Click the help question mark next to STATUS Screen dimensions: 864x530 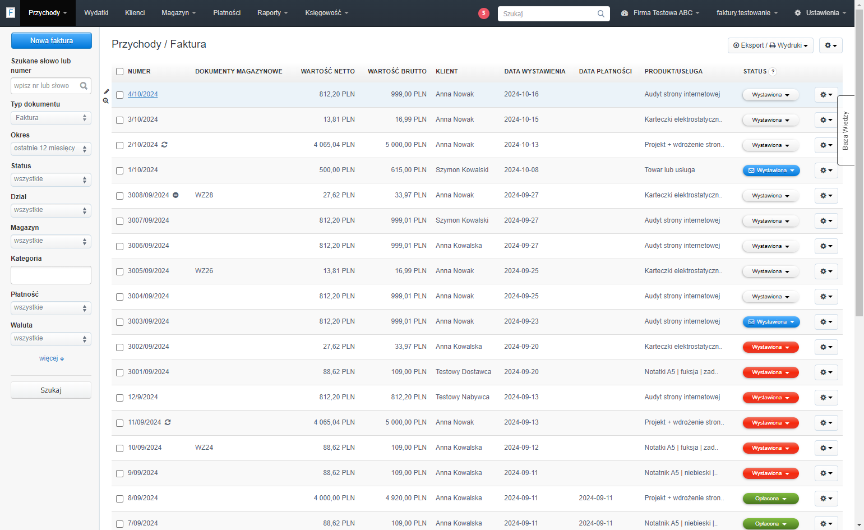coord(773,72)
